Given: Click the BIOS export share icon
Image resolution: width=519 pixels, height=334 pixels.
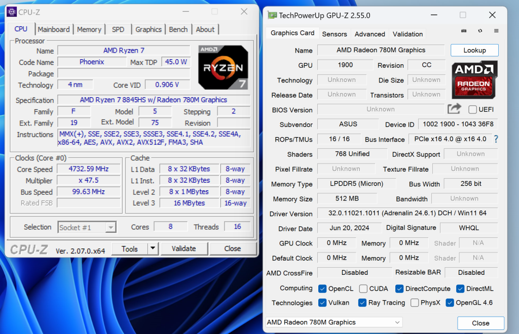Looking at the screenshot, I should click(x=454, y=109).
